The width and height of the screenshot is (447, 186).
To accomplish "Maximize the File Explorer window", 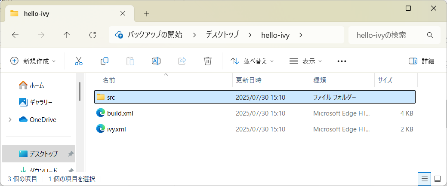I will click(x=408, y=8).
